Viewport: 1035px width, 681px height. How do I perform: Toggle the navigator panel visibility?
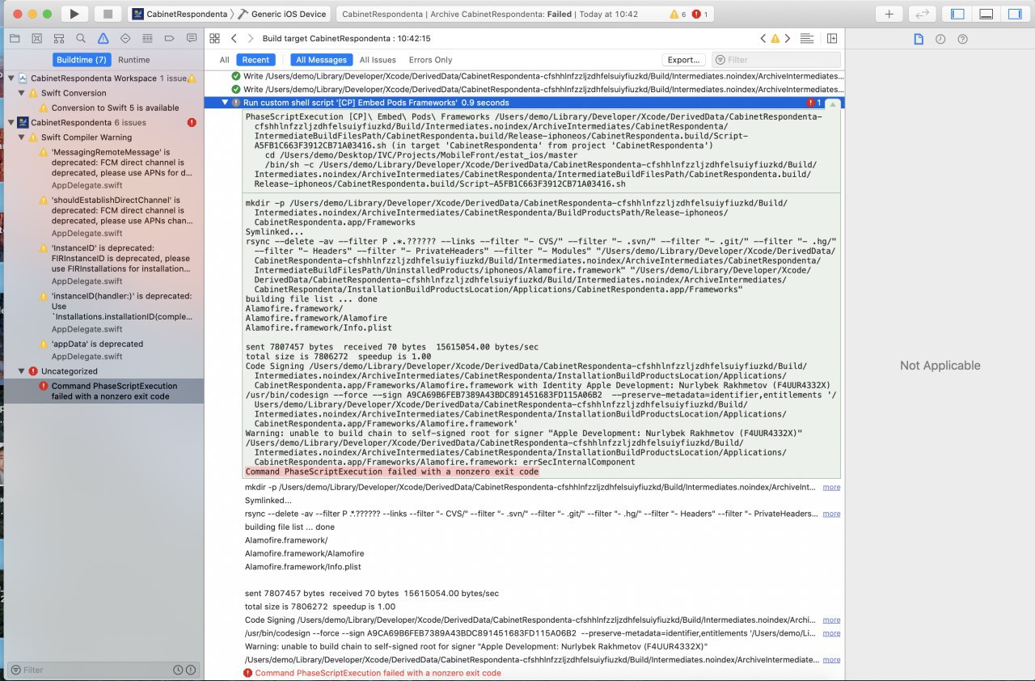[x=957, y=14]
